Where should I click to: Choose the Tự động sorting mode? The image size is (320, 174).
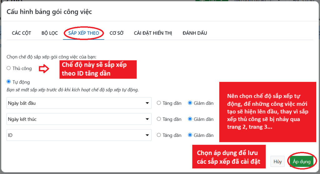(9, 82)
